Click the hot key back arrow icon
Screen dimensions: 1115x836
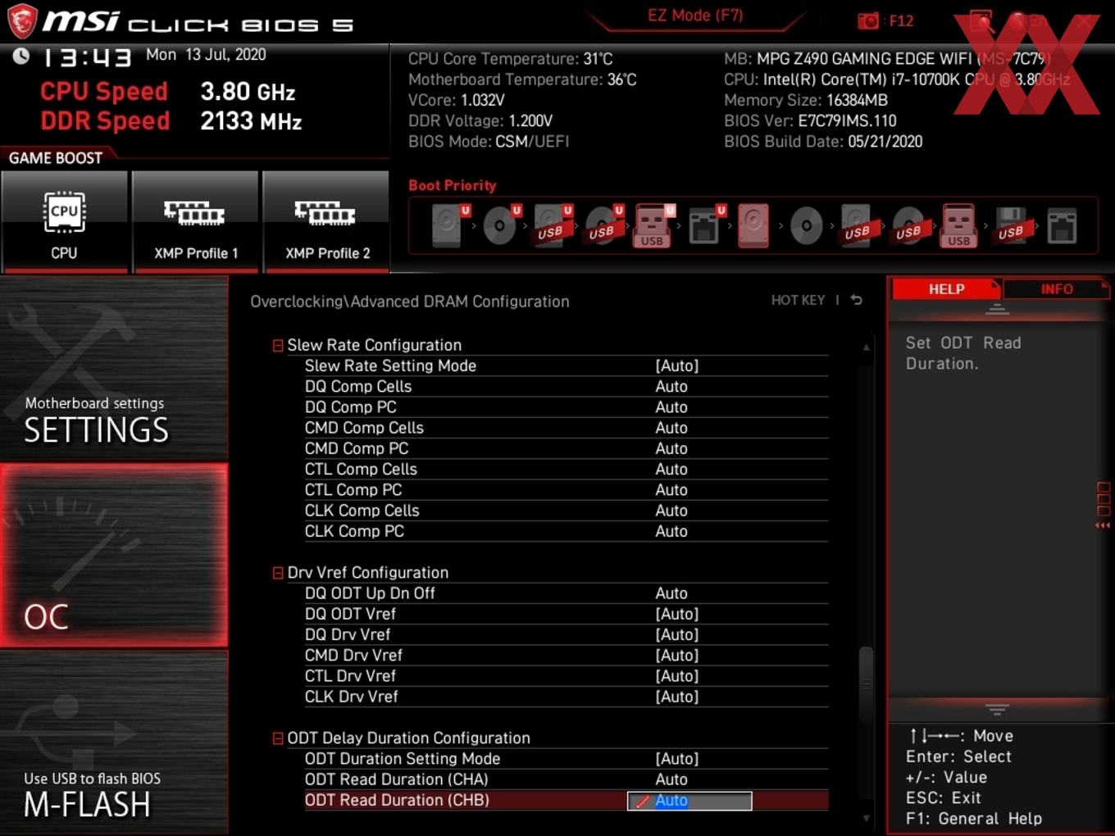(x=856, y=300)
